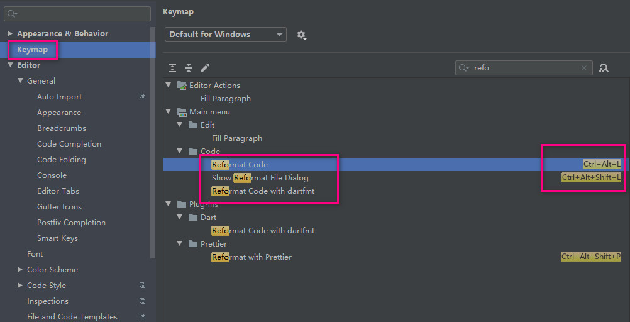Image resolution: width=630 pixels, height=322 pixels.
Task: Click the Find Actions by Shortcut icon
Action: (604, 68)
